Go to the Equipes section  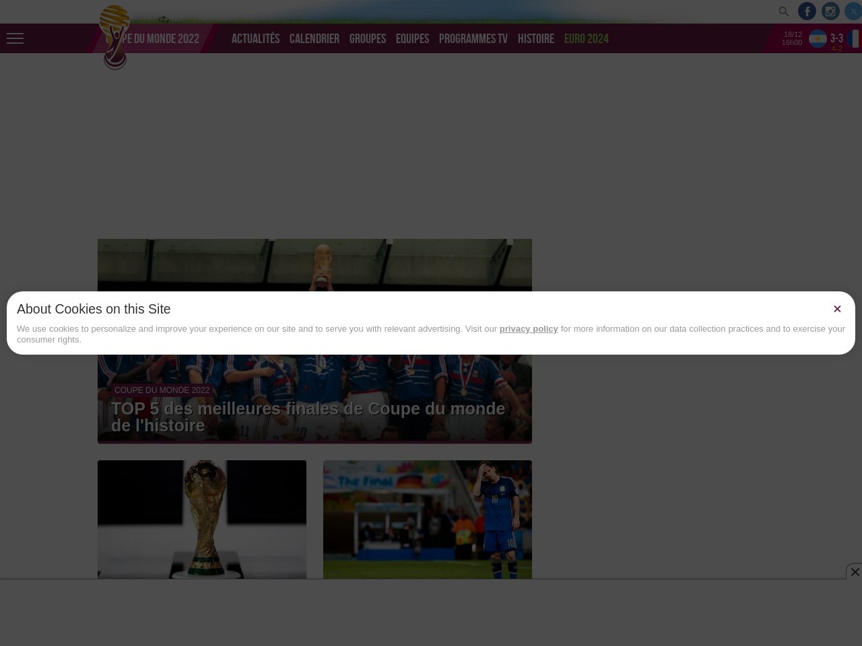(x=412, y=38)
